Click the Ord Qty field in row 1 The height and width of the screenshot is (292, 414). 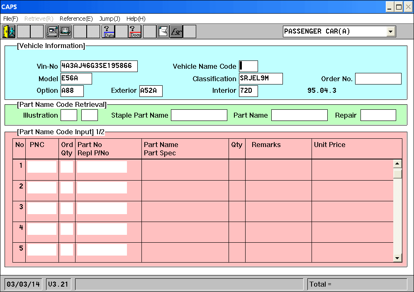67,167
